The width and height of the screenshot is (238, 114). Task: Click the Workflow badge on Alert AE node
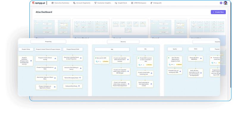(x=179, y=65)
